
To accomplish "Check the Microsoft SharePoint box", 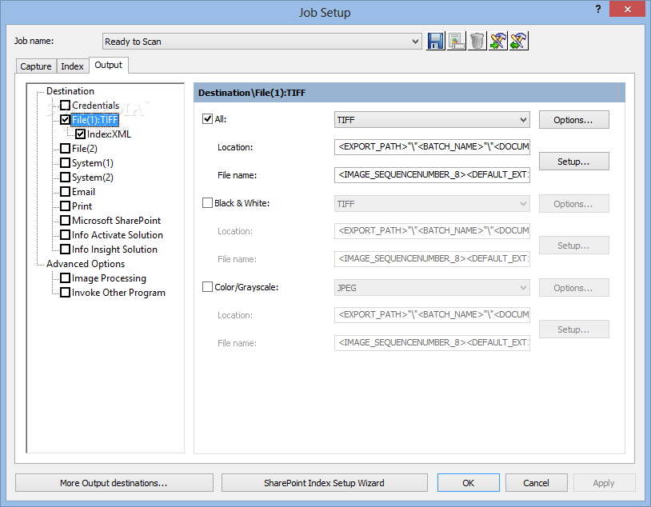I will pos(66,221).
